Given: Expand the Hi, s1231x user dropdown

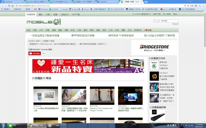Looking at the screenshot, I should [142, 14].
